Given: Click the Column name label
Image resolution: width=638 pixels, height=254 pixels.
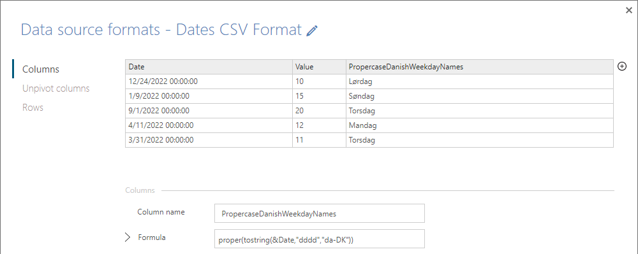Looking at the screenshot, I should [x=161, y=212].
